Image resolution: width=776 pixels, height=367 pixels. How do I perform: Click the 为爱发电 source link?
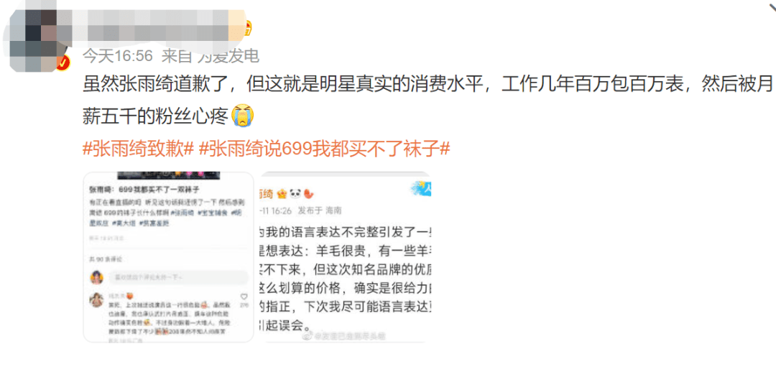pyautogui.click(x=228, y=57)
